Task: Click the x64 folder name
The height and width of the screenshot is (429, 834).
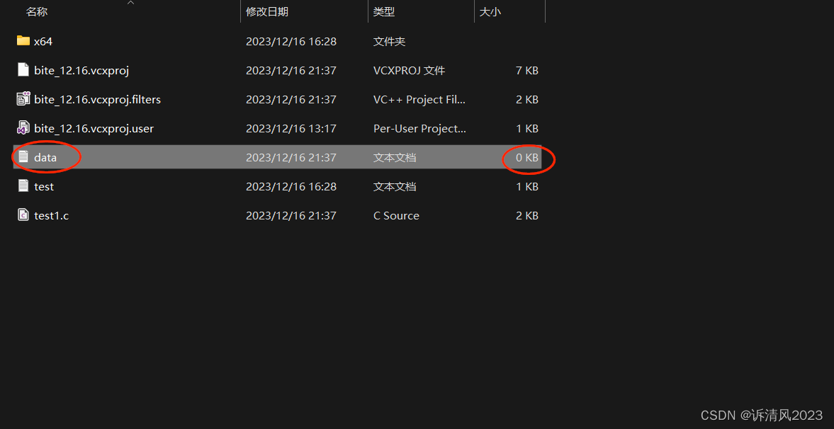Action: click(43, 42)
